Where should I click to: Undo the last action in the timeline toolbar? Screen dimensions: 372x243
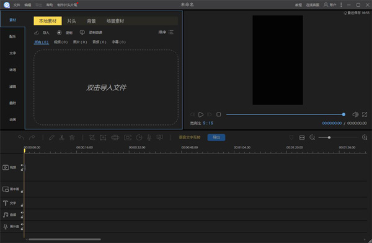click(21, 137)
